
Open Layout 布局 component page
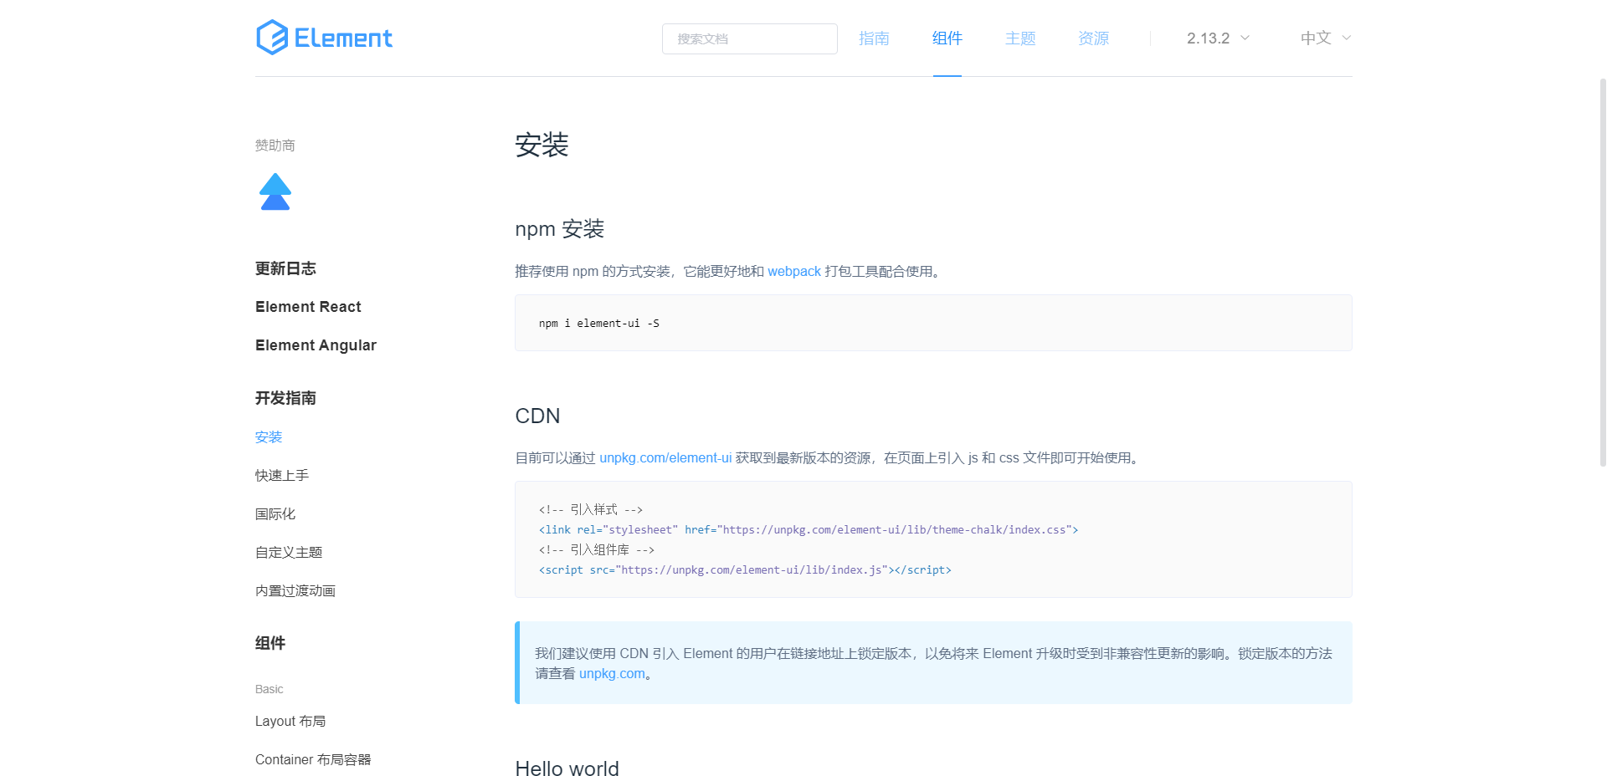coord(290,722)
